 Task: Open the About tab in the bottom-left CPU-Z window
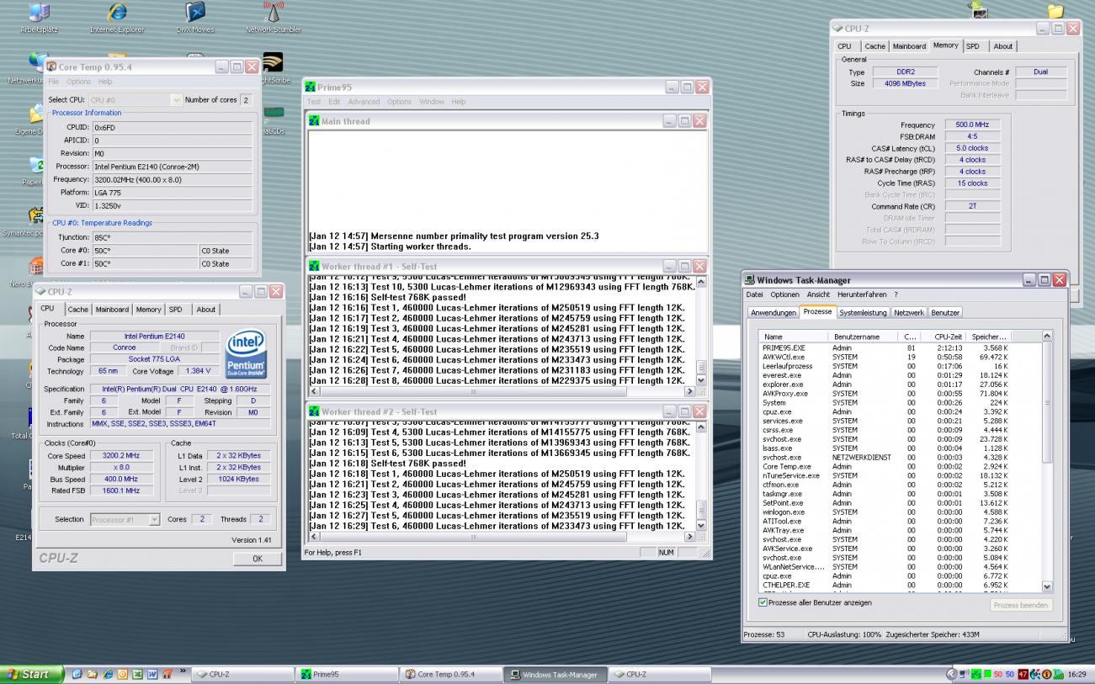tap(206, 310)
